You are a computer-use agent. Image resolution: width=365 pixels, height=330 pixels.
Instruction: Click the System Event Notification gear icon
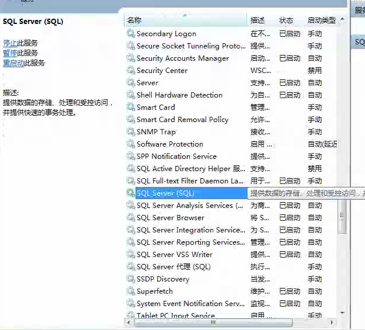point(131,304)
